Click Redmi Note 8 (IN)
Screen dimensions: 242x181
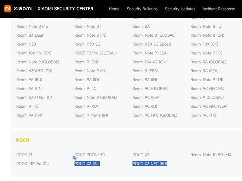coord(90,35)
